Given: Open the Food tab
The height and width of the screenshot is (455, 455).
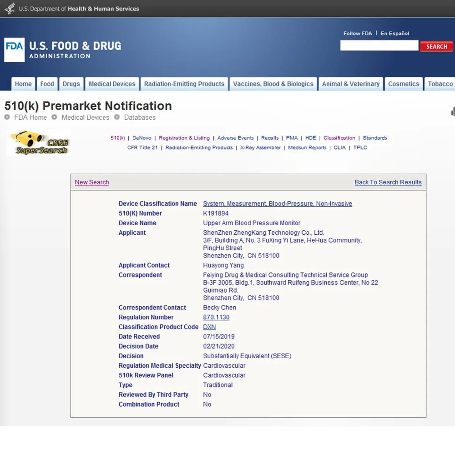Looking at the screenshot, I should tap(47, 84).
